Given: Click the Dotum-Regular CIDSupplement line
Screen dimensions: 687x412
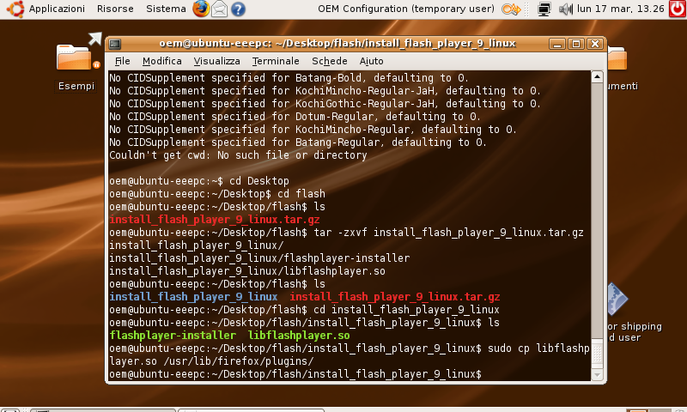Looking at the screenshot, I should click(295, 117).
